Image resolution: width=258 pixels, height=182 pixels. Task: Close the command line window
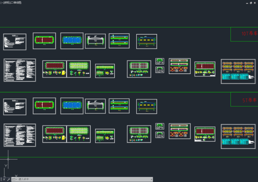point(4,179)
